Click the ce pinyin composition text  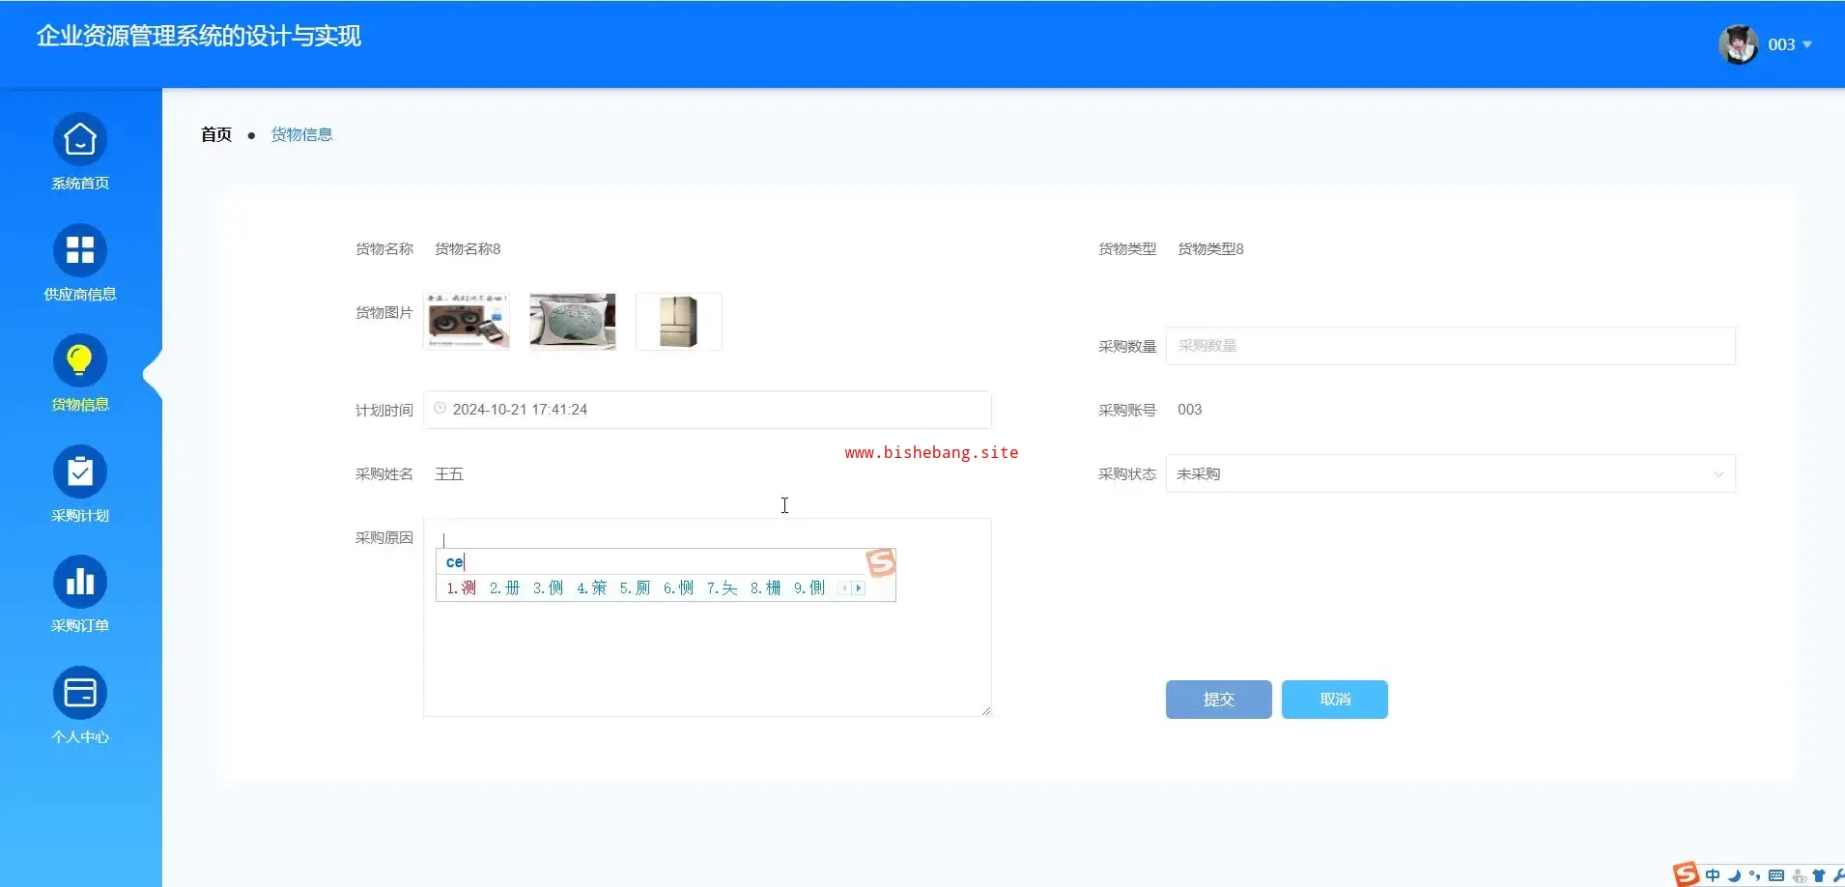pos(454,562)
